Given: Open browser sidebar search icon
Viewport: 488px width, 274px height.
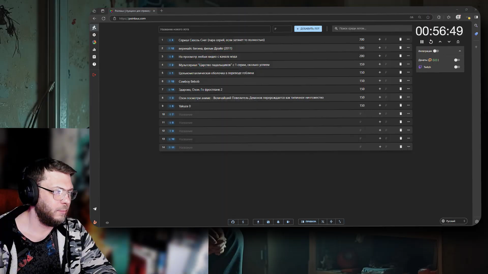Looking at the screenshot, I should pos(476,25).
